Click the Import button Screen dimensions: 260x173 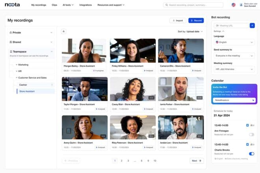178,20
